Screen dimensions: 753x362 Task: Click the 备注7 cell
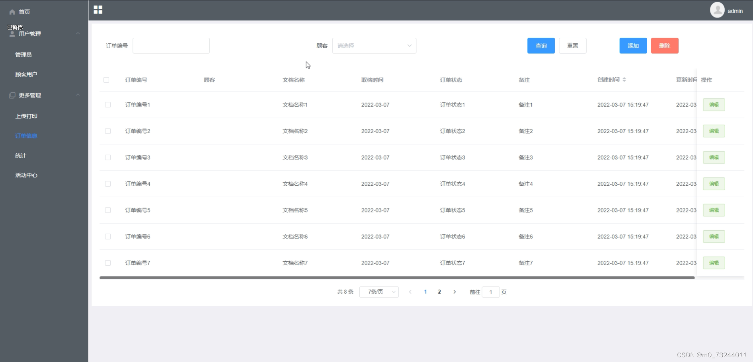coord(526,263)
